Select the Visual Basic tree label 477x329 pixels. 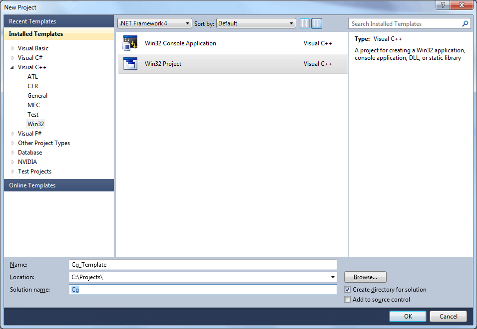pos(33,48)
